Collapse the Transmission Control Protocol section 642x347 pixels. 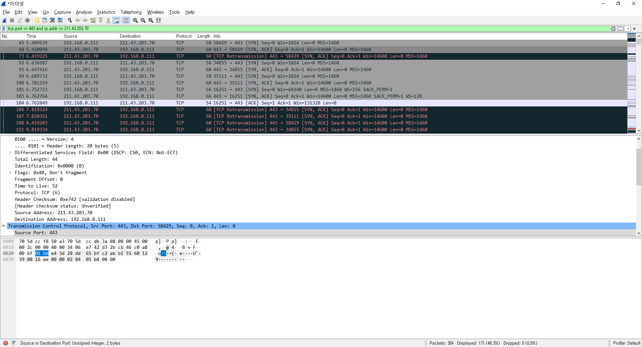[4, 226]
